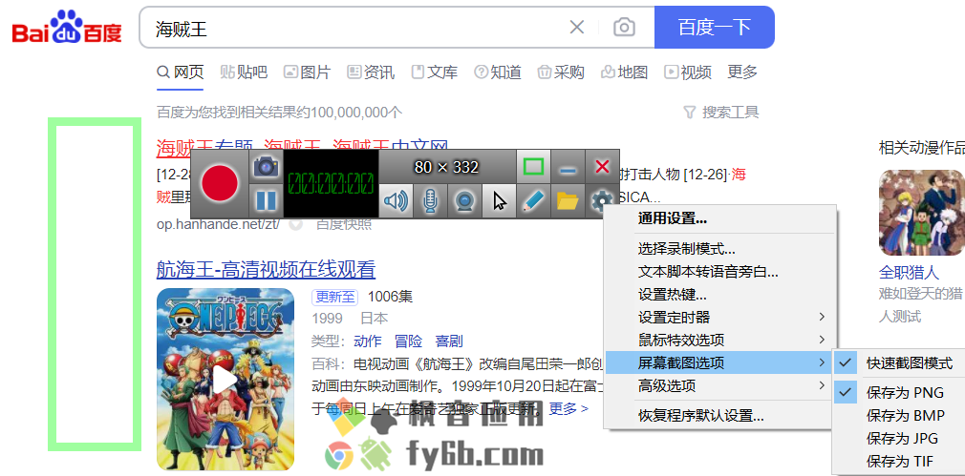Toggle speaker audio recording icon

click(x=396, y=201)
